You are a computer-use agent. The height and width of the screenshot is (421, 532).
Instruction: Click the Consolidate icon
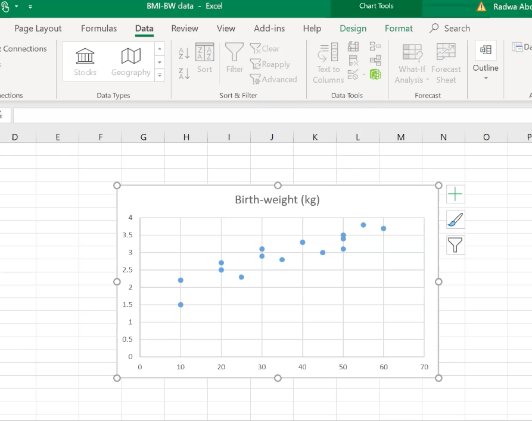pyautogui.click(x=375, y=46)
